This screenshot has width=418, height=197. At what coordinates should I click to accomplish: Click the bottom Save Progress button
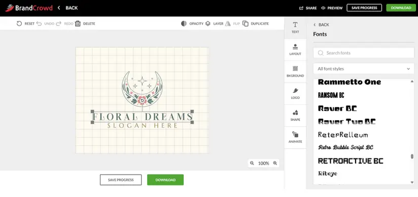[121, 180]
